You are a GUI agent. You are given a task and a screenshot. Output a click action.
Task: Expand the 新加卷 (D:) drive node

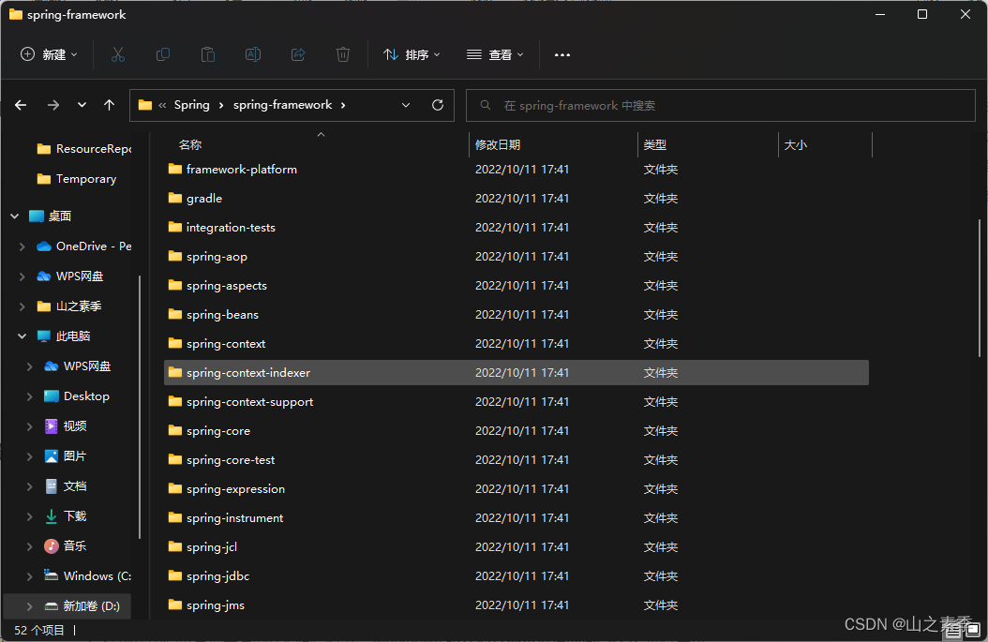click(30, 606)
